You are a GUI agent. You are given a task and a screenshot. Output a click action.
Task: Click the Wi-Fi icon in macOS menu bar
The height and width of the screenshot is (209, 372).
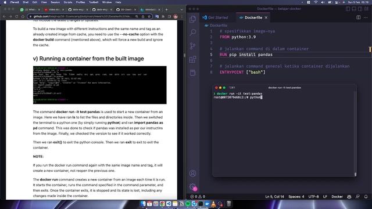point(316,2)
